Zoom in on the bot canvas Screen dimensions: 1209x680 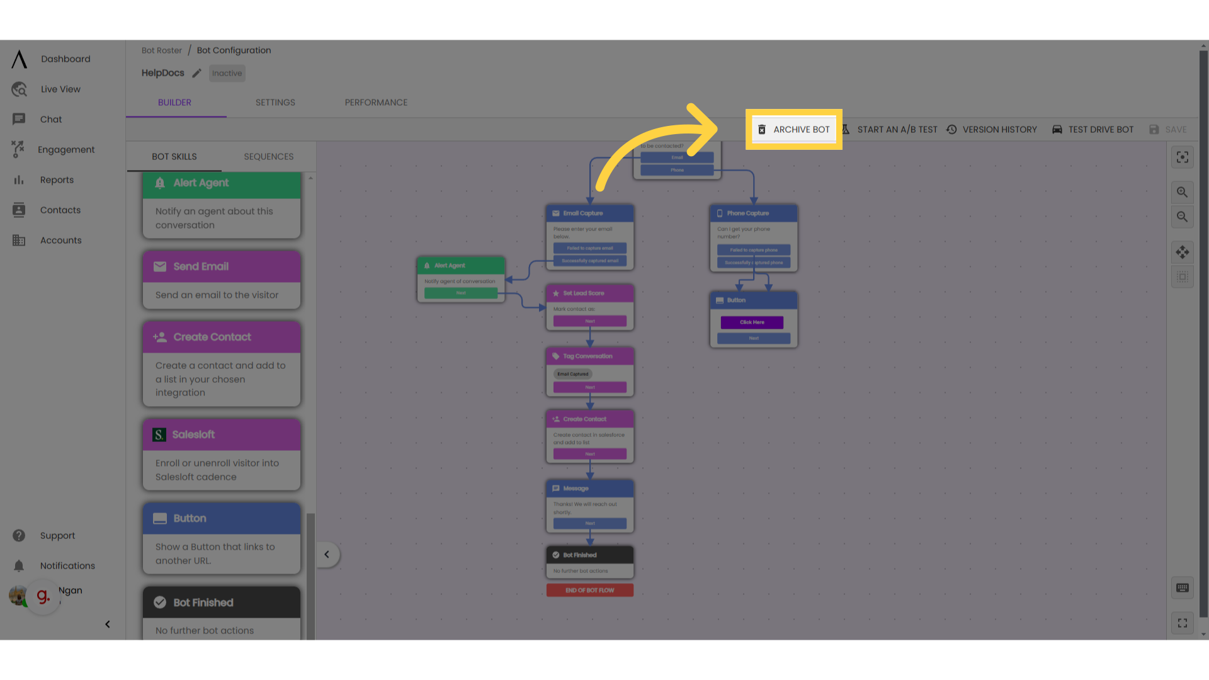pos(1183,193)
